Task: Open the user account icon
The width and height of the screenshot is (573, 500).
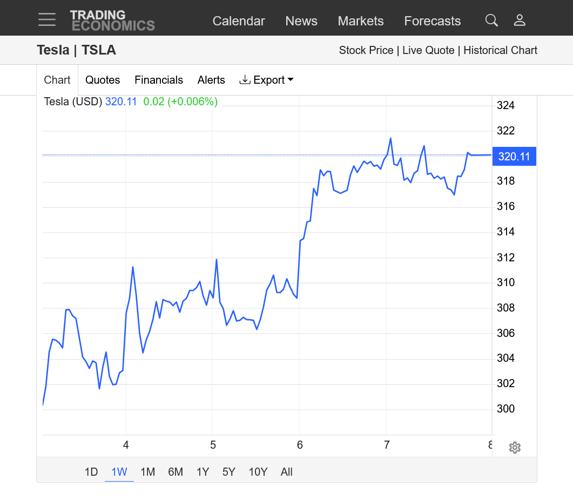Action: 520,20
